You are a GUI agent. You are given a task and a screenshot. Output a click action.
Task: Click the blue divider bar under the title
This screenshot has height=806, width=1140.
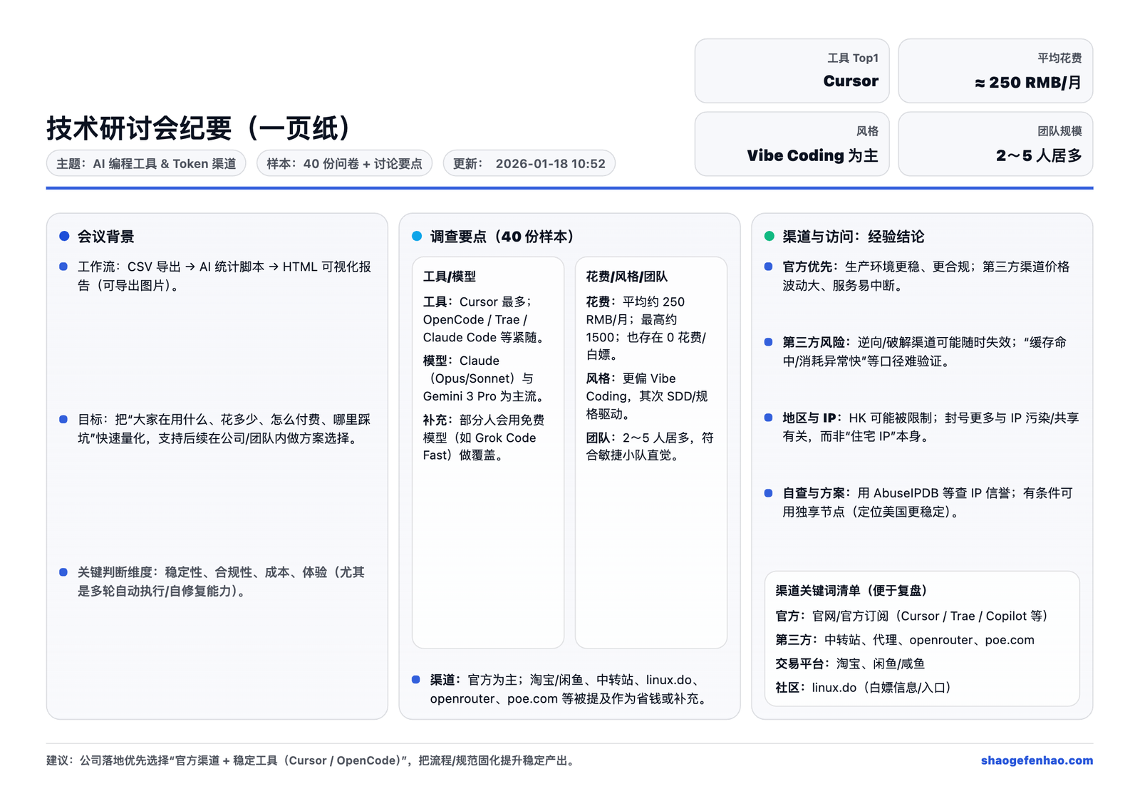(570, 187)
